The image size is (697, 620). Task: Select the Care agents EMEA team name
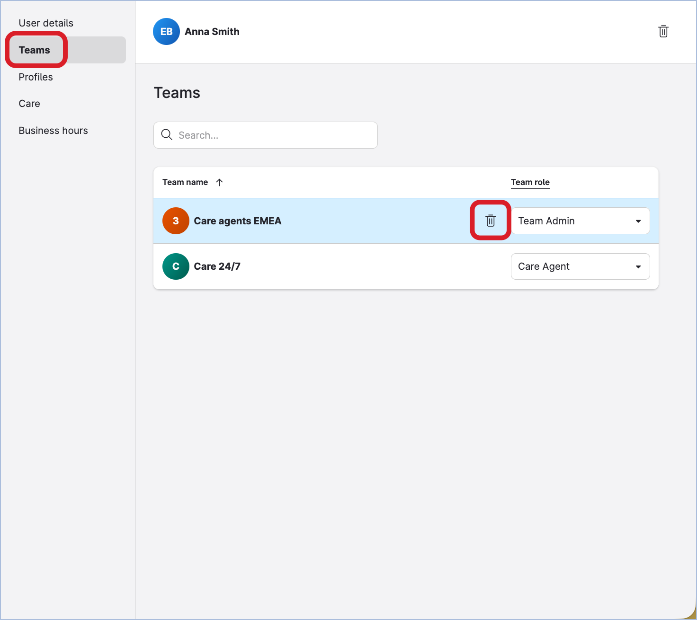click(237, 221)
